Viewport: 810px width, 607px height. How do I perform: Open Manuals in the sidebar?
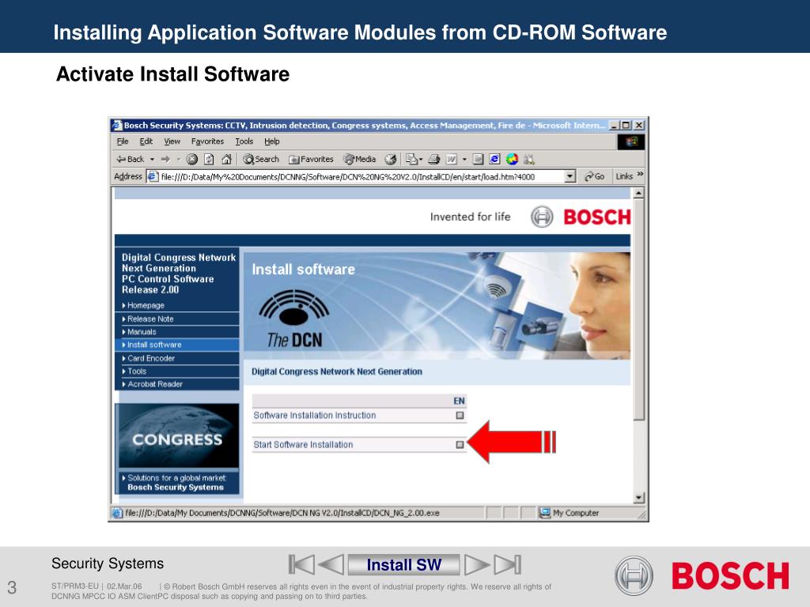pyautogui.click(x=142, y=332)
